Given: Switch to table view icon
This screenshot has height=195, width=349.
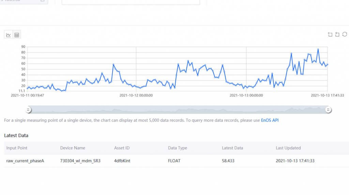Looking at the screenshot, I should [x=17, y=35].
